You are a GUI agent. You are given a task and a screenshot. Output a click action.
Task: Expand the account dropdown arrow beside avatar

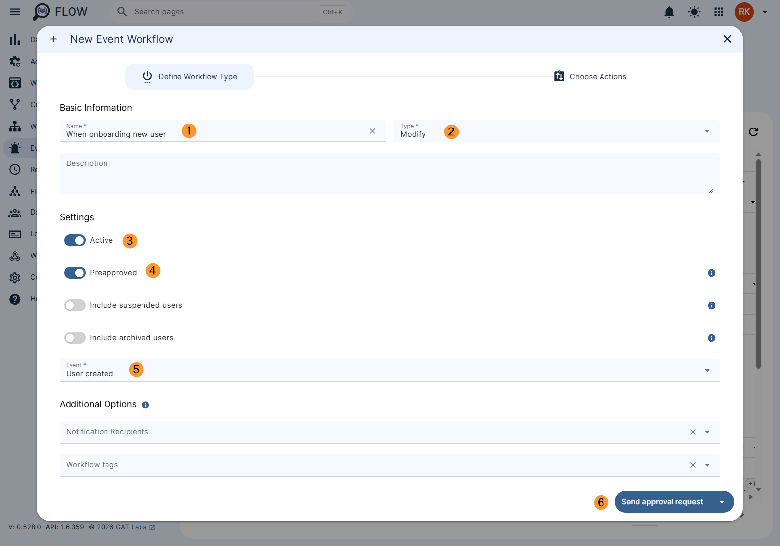pyautogui.click(x=765, y=12)
